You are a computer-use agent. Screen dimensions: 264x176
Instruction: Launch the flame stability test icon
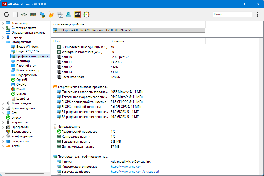pos(51,14)
